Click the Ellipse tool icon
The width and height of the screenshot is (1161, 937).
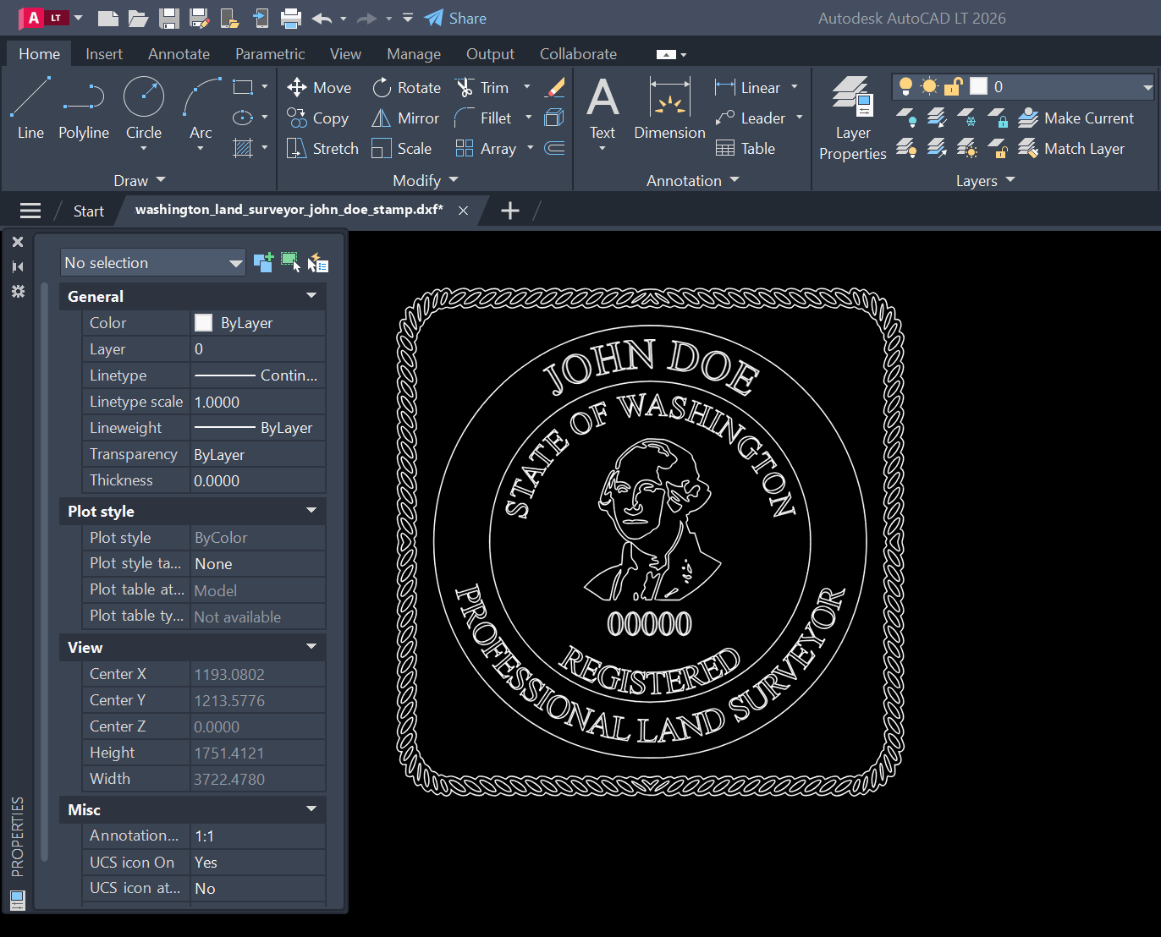point(243,118)
